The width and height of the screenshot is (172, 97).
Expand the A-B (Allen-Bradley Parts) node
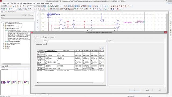click(x=5, y=42)
